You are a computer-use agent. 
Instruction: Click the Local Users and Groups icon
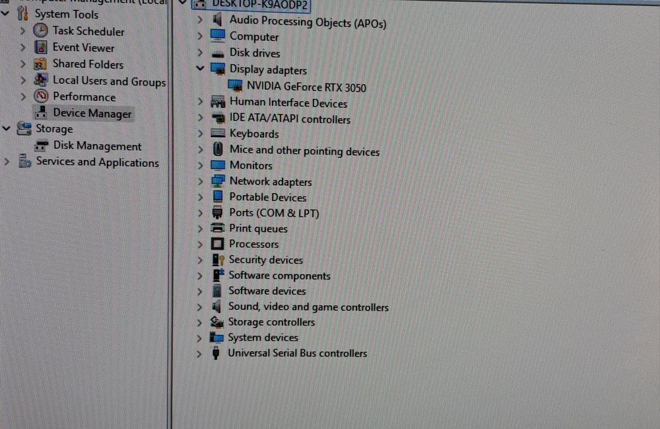point(41,80)
